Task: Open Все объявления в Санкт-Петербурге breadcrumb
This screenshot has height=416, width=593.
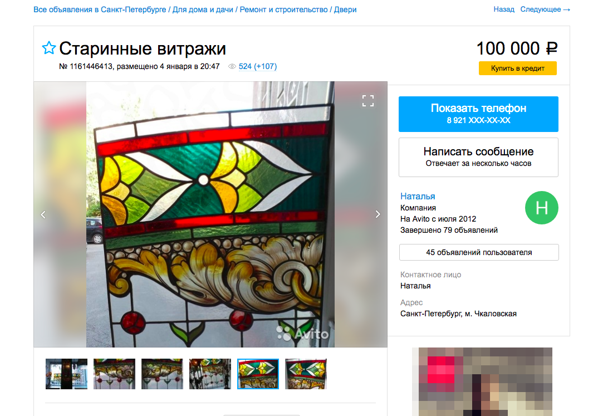Action: (x=100, y=9)
